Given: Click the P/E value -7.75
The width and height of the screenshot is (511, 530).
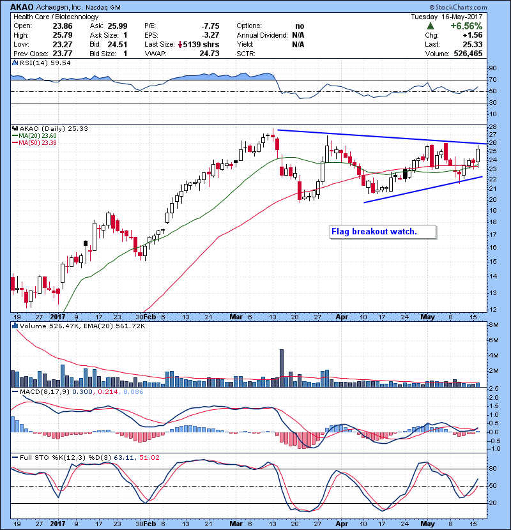Looking at the screenshot, I should tap(210, 26).
